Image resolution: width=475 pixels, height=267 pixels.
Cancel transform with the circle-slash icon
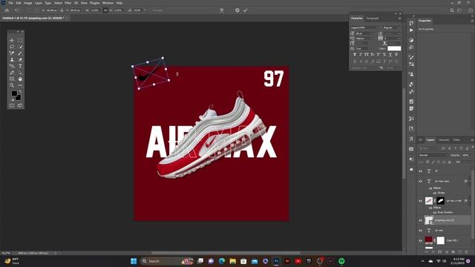point(237,10)
